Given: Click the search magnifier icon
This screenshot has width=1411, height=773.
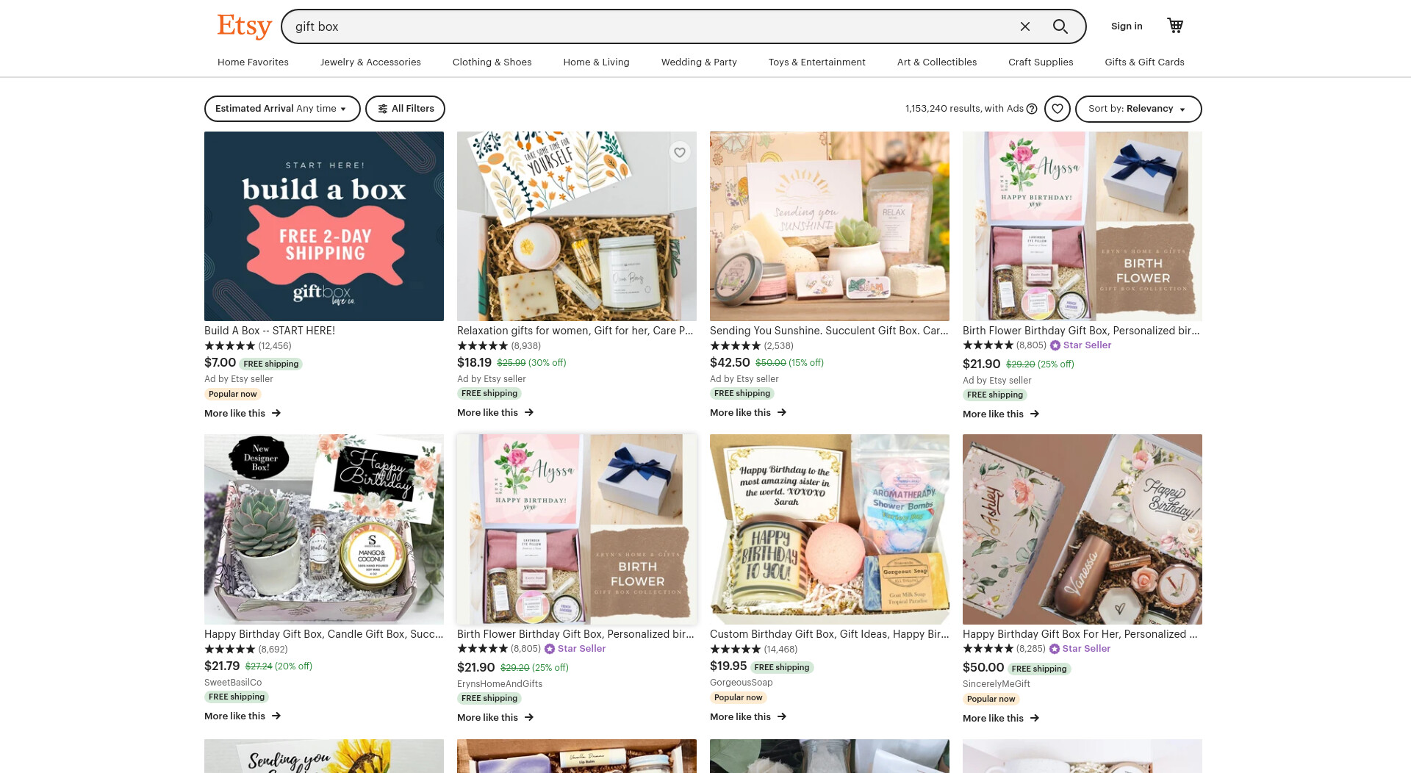Looking at the screenshot, I should coord(1060,26).
